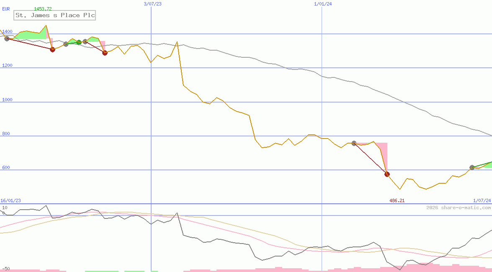Screen dimensions: 492x272
Task: Select the first red marker below the 1453.72 peak
Action: pos(52,49)
